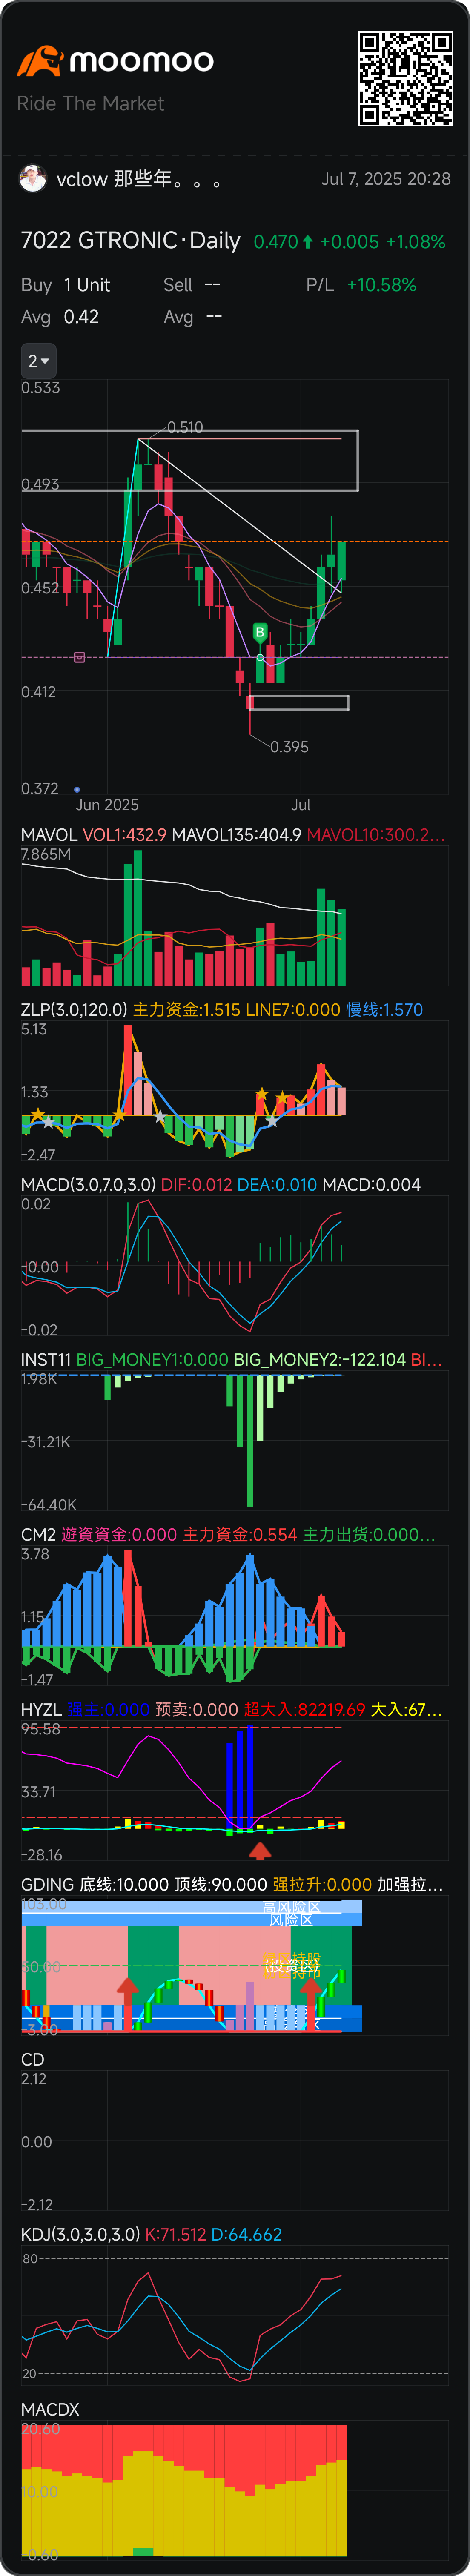
Task: Click the P/L +10.58% value
Action: 381,285
